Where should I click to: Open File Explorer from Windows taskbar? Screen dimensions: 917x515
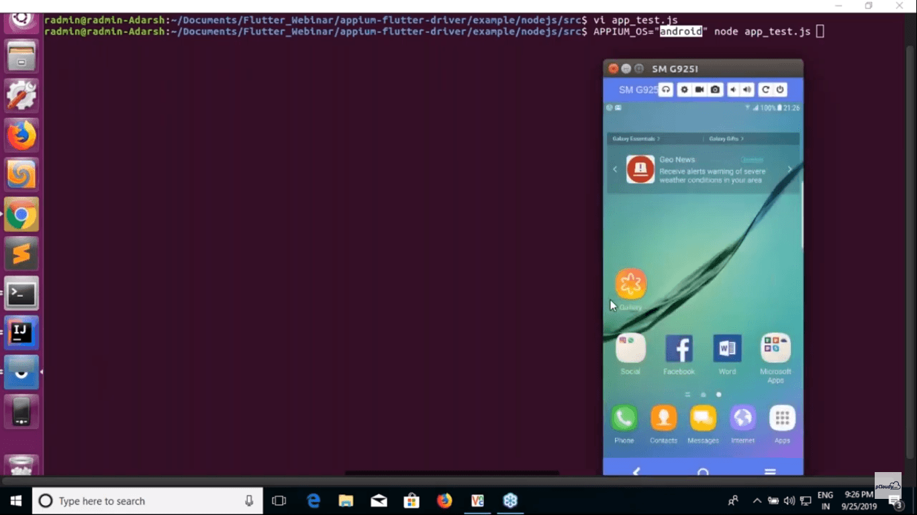tap(346, 501)
